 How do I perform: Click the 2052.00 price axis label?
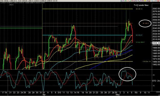pos(156,23)
